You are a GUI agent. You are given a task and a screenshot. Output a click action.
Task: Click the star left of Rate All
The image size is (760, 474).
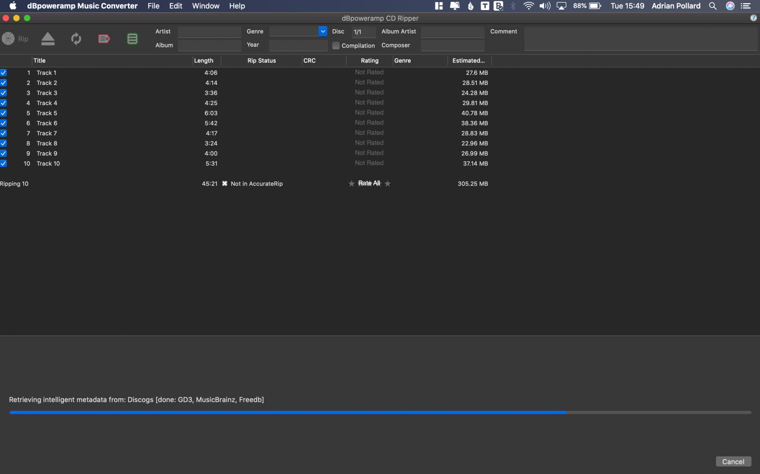tap(351, 184)
